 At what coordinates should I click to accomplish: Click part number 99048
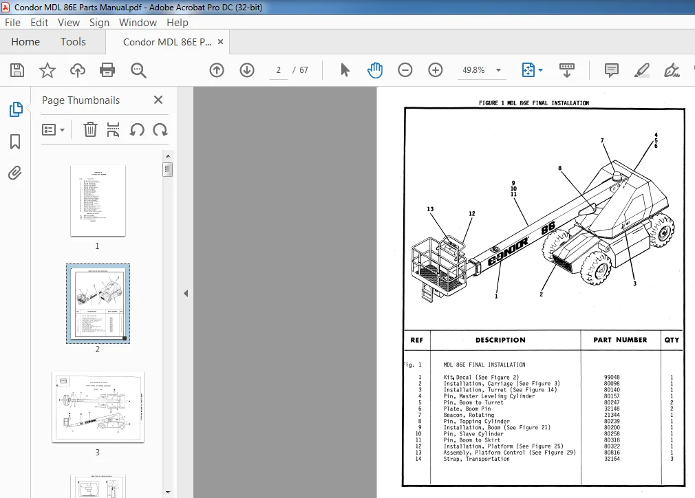point(612,378)
